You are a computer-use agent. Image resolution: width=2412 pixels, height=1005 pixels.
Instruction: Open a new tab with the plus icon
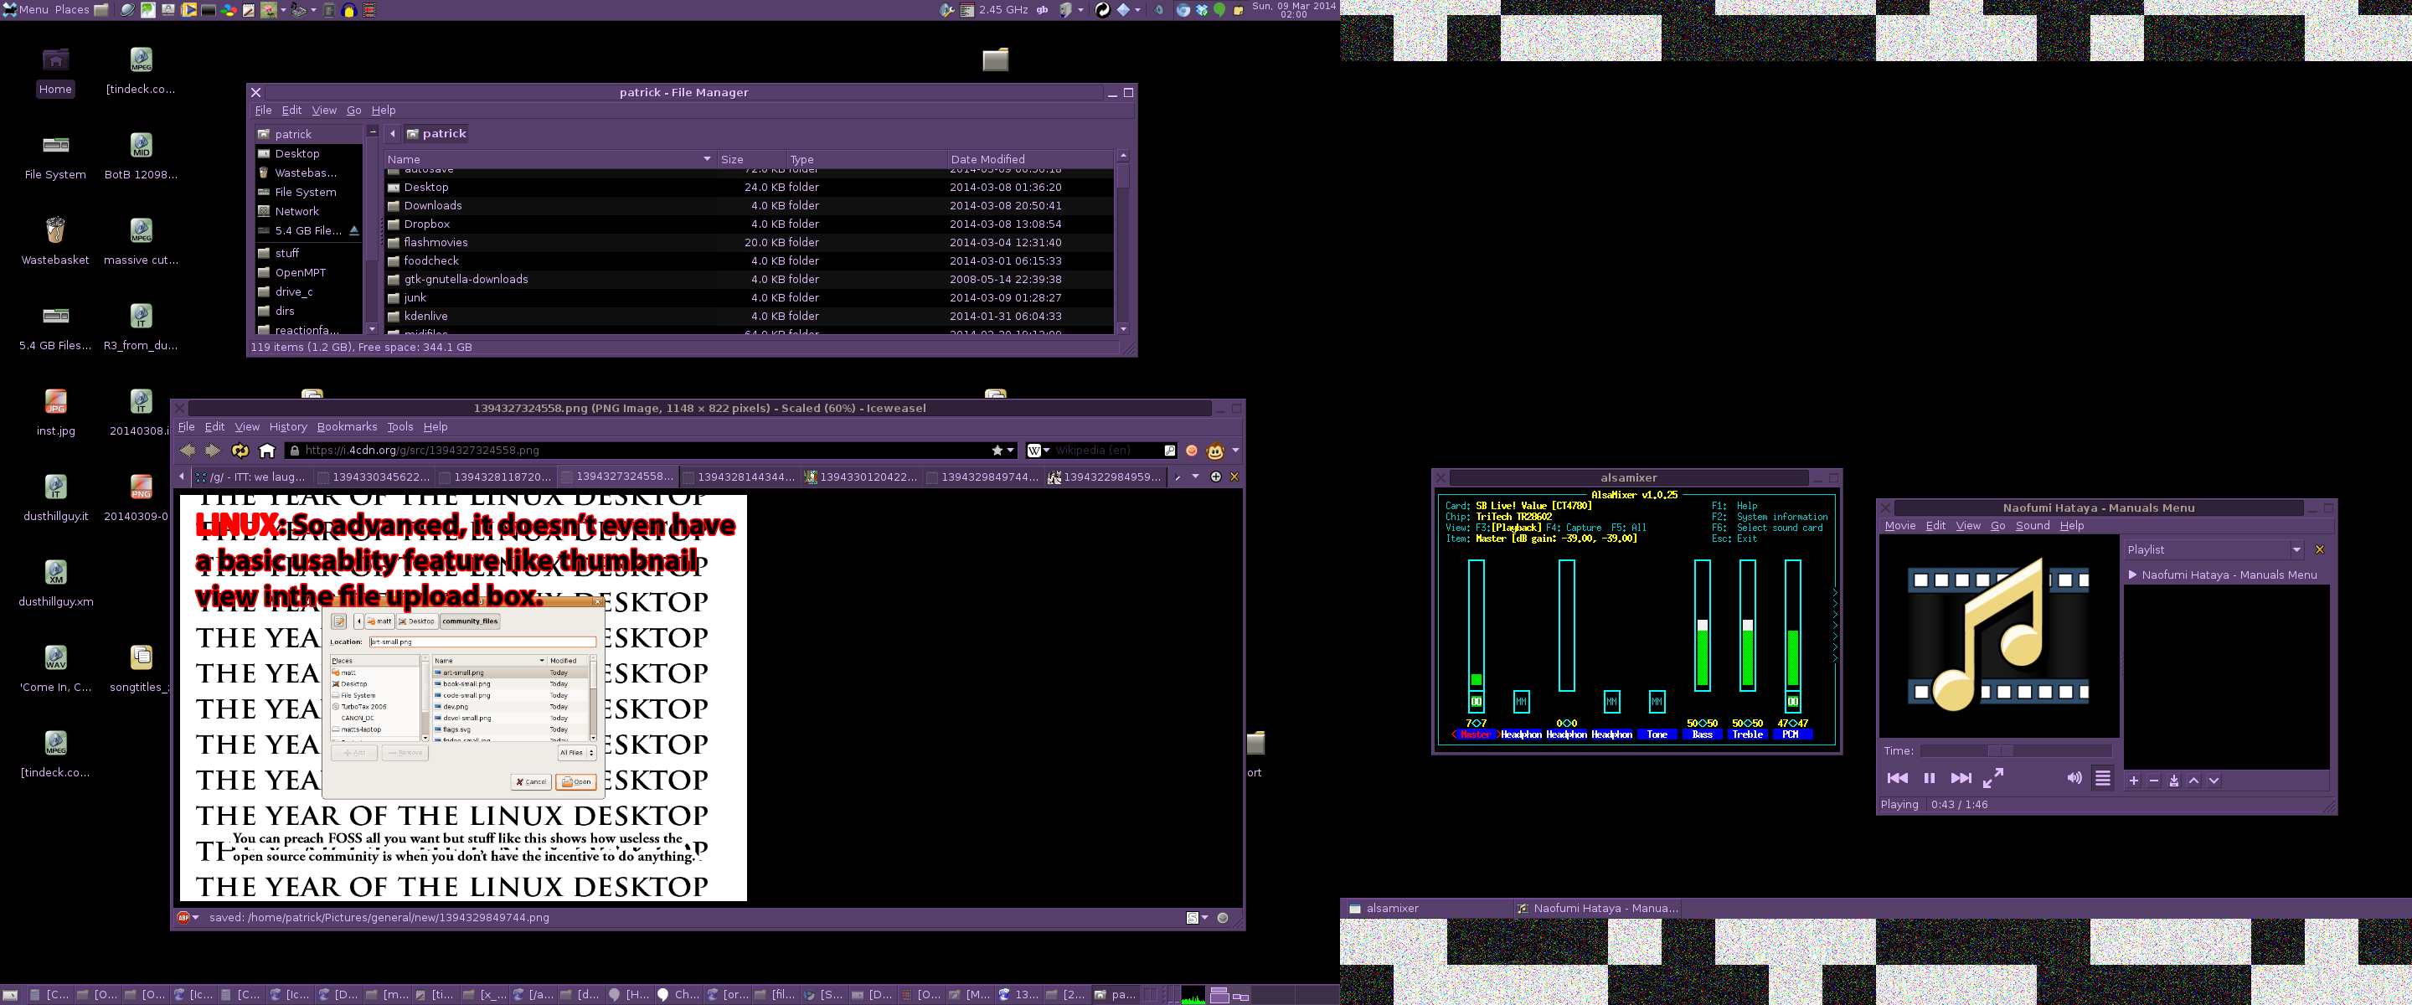tap(1215, 477)
